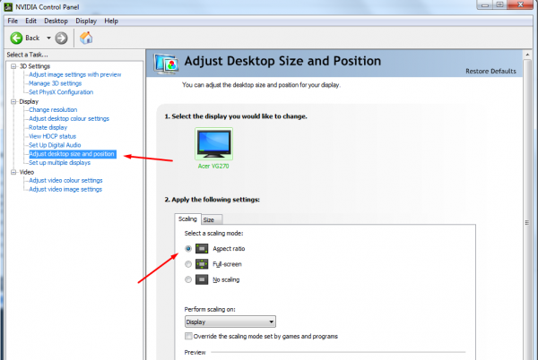Click the Restore Defaults link
Screen dimensions: 538x360
[x=490, y=71]
